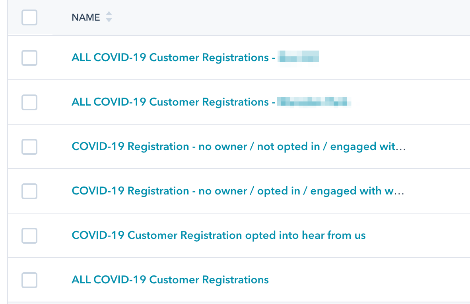Open 'COVID-19 Registration - no owner / opted in' list
Image resolution: width=470 pixels, height=304 pixels.
[x=238, y=191]
